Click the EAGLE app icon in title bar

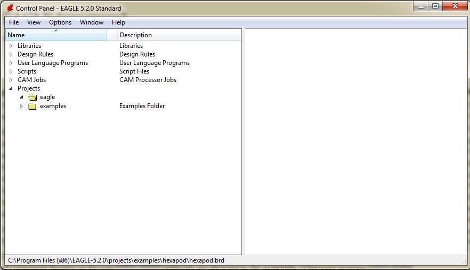10,8
